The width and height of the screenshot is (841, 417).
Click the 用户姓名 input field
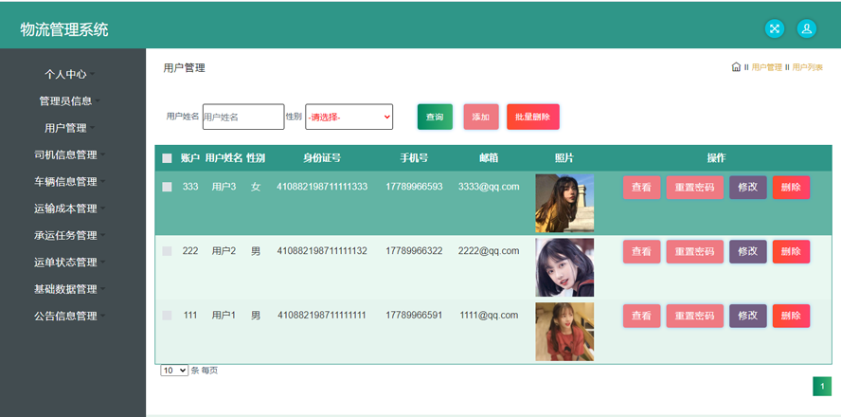coord(243,117)
